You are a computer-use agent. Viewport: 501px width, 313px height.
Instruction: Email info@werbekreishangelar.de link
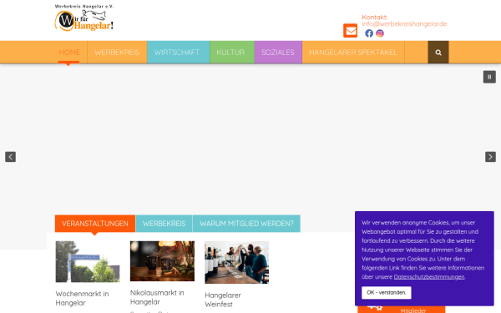pyautogui.click(x=404, y=24)
